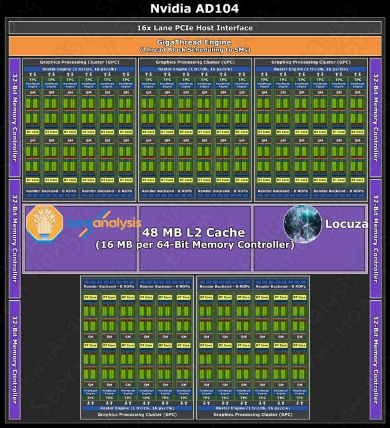Click first Render Backend block in top-left GPC
Screen dimensions: 390x428
tap(51, 193)
